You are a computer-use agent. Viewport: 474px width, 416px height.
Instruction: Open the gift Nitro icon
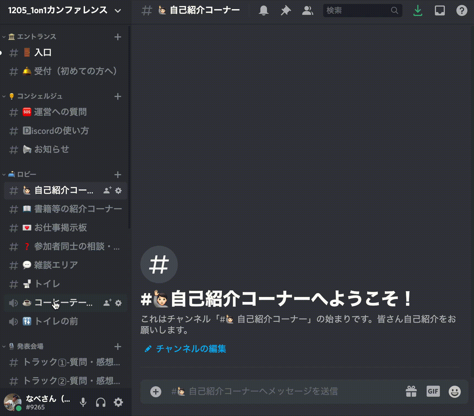(x=411, y=391)
